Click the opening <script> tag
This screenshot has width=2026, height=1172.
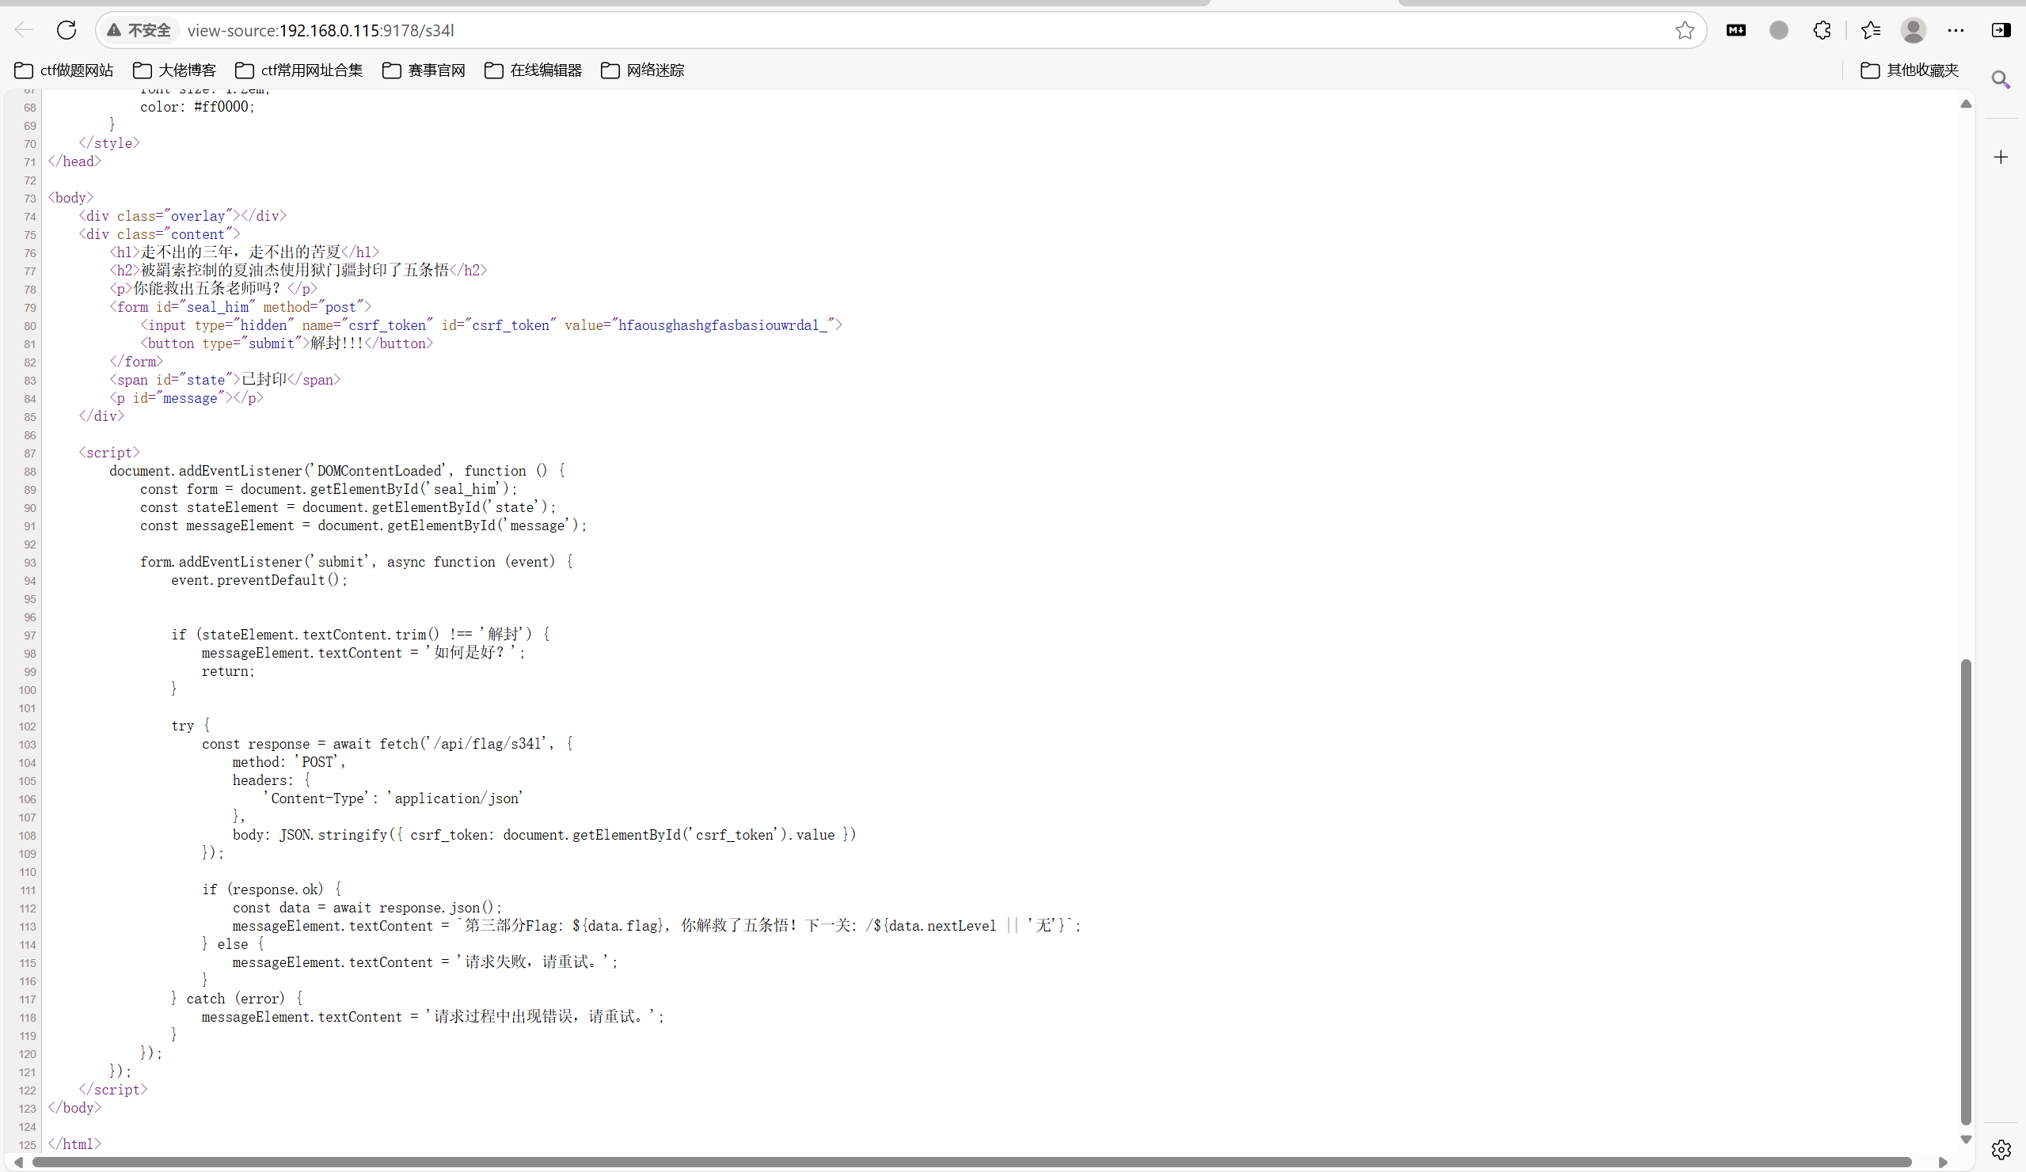click(109, 453)
